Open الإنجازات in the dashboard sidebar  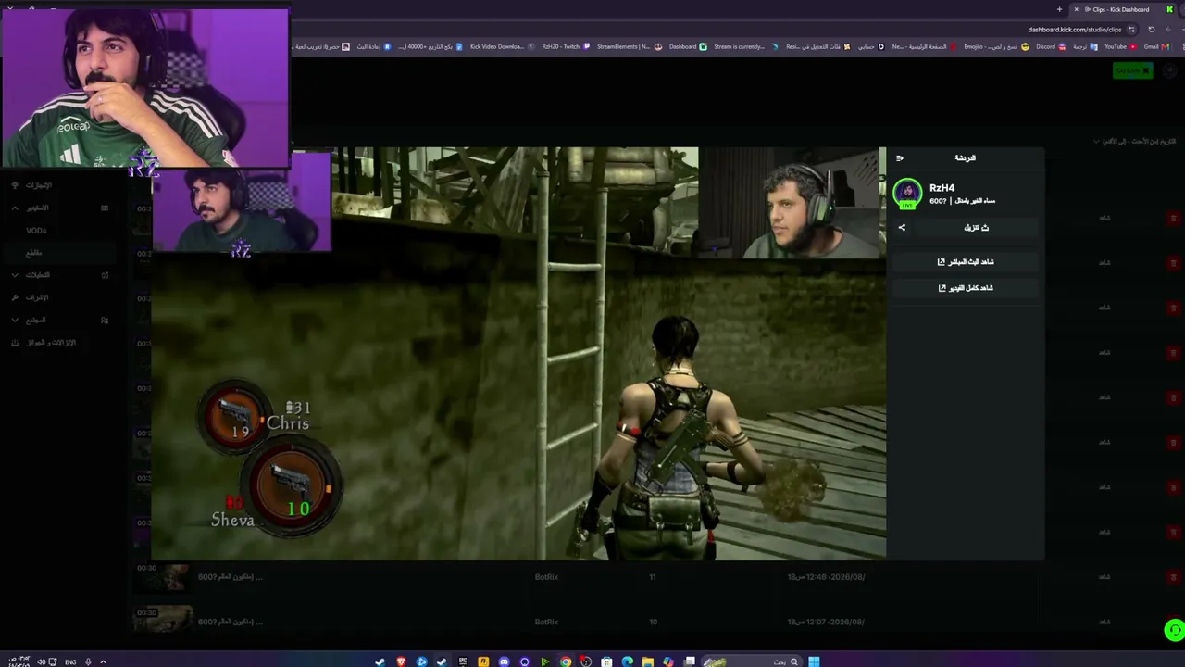(x=39, y=185)
